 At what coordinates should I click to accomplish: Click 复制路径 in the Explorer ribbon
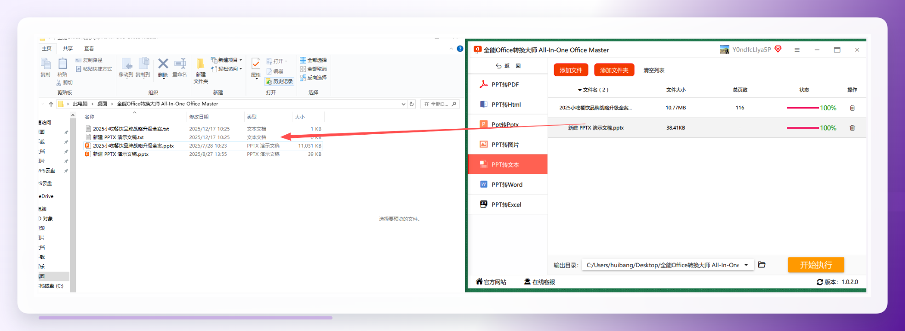89,60
